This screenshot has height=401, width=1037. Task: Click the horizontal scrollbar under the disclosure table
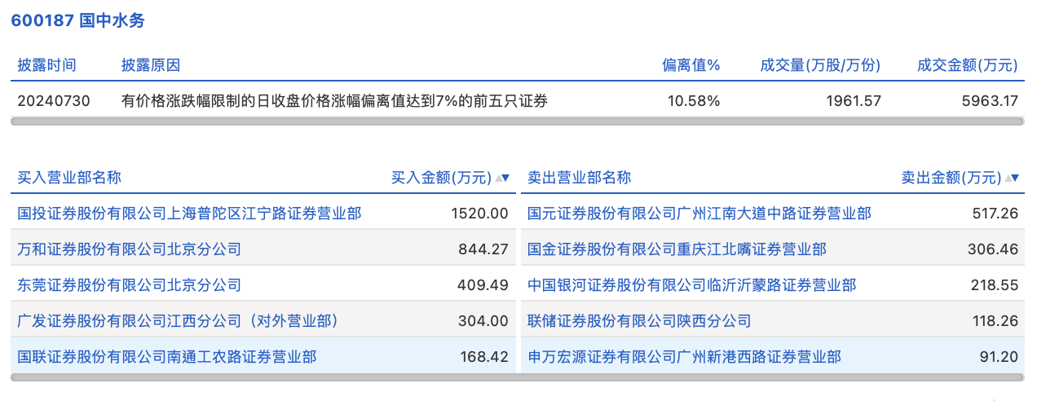point(518,121)
